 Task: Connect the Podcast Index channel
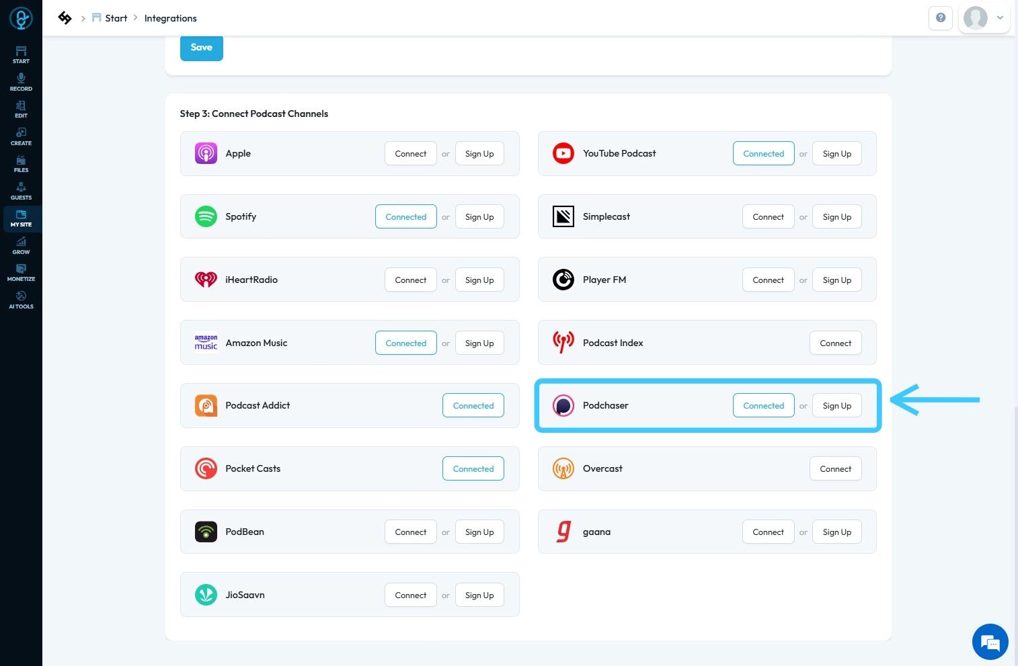[836, 343]
